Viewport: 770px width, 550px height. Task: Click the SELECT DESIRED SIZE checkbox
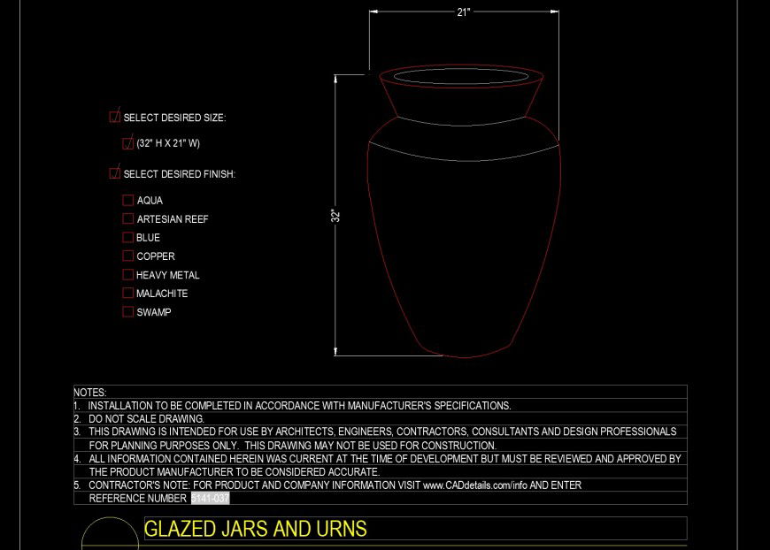coord(113,116)
